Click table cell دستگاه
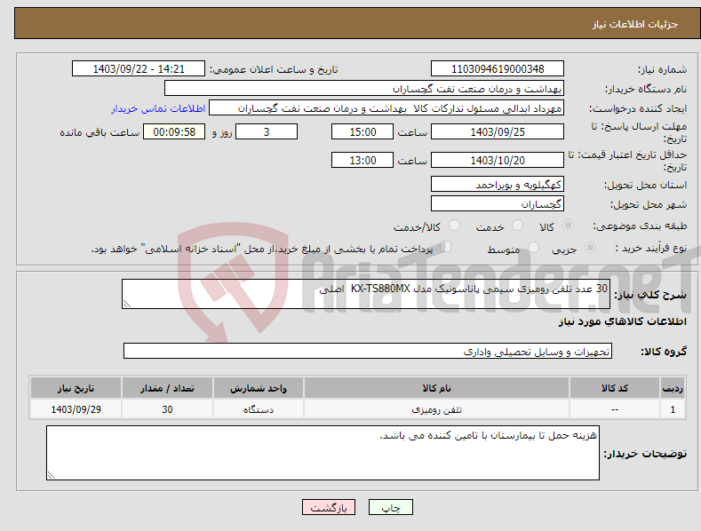701x531 pixels. pyautogui.click(x=259, y=409)
